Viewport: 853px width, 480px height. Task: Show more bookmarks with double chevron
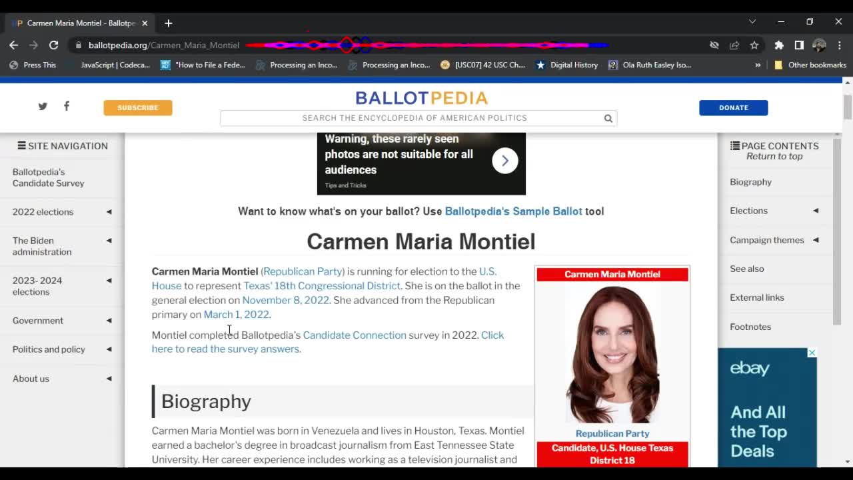point(758,65)
